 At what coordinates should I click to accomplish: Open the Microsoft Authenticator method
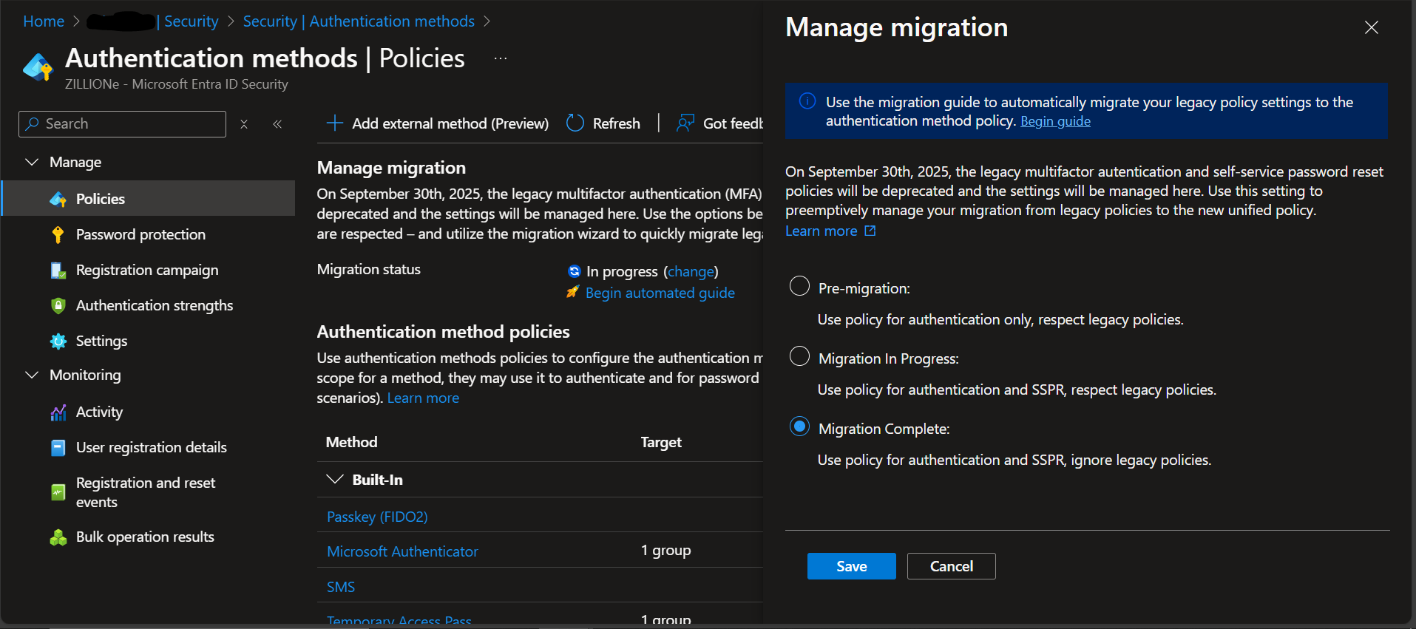click(x=402, y=551)
